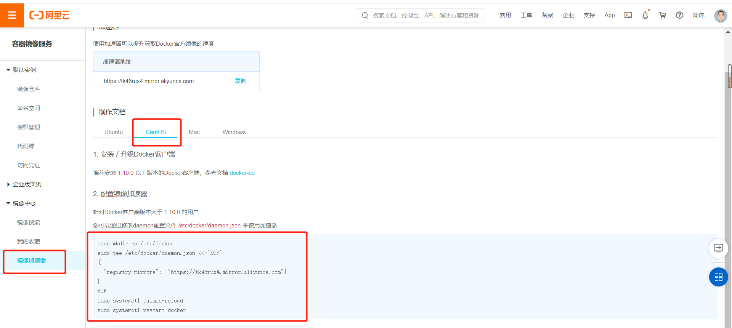Open the user avatar menu
This screenshot has width=732, height=328.
721,16
